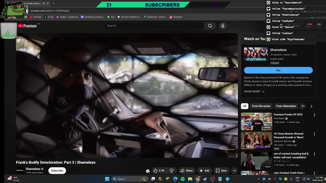This screenshot has height=183, width=326.
Task: Open Steam from the taskbar
Action: (205, 179)
